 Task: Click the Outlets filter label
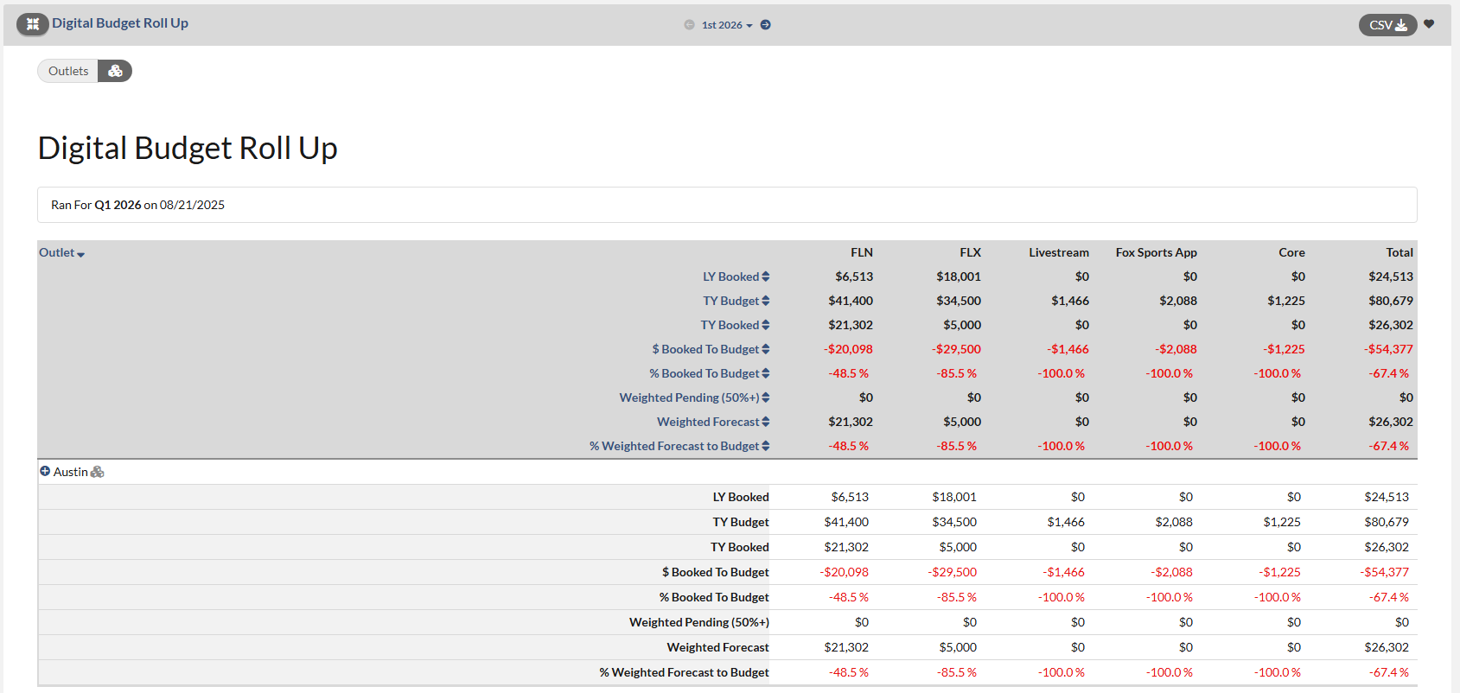(68, 71)
